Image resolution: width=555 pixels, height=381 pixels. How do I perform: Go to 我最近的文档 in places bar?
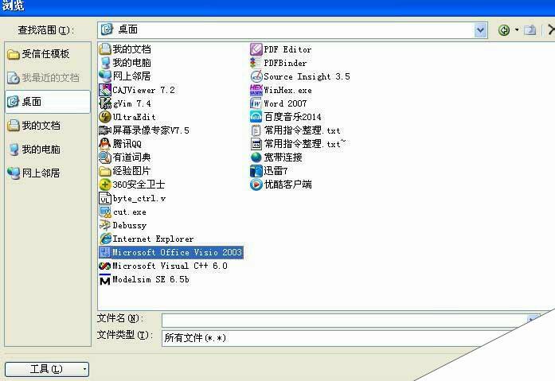pyautogui.click(x=43, y=78)
